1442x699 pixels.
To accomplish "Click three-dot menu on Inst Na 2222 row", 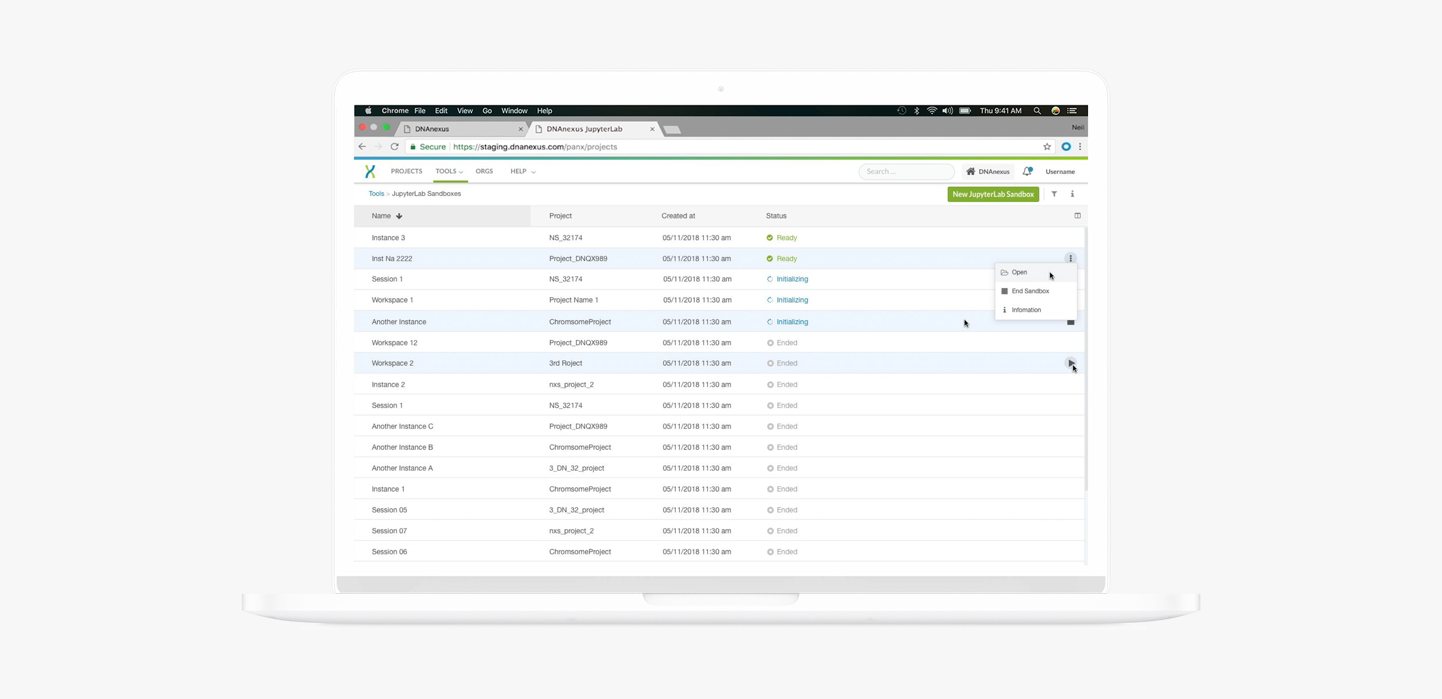I will point(1070,259).
